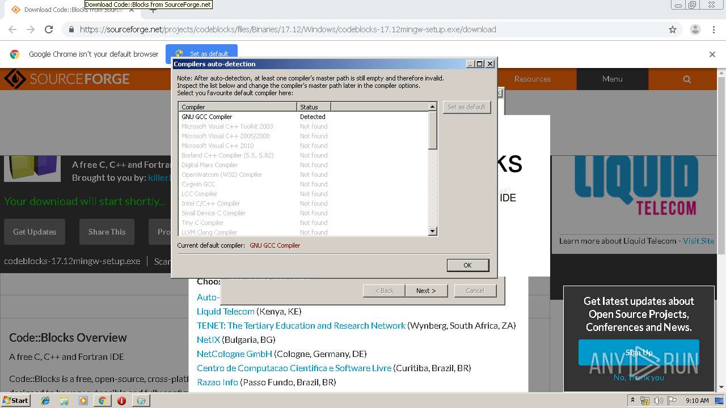Click compiler list scroll down arrow
The image size is (726, 408).
point(433,231)
